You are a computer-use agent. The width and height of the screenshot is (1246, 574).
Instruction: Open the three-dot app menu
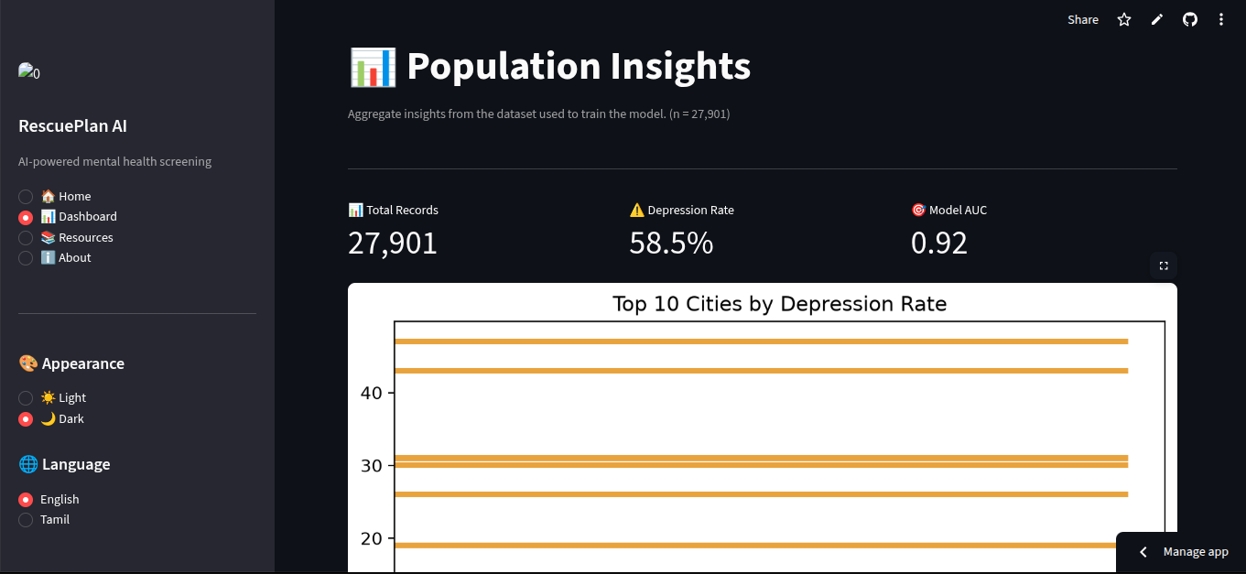(x=1221, y=19)
